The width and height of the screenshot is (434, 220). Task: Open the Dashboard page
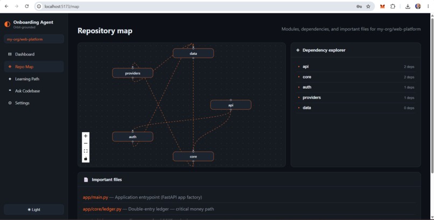[34, 54]
